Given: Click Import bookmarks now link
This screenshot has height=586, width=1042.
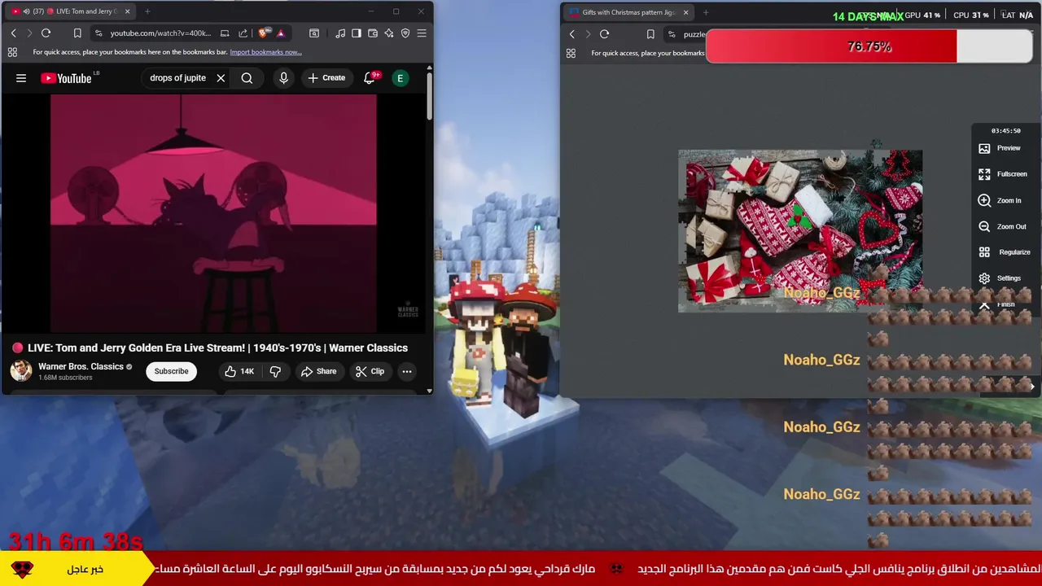Looking at the screenshot, I should pyautogui.click(x=265, y=52).
